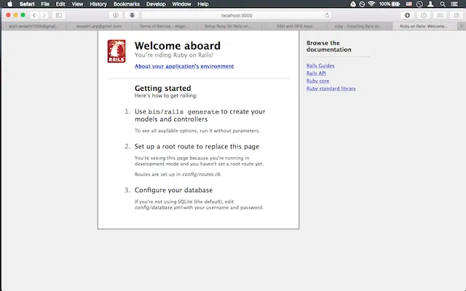The height and width of the screenshot is (291, 466).
Task: Switch to the arpit.awasthi1305@gmail tab
Action: 33,26
